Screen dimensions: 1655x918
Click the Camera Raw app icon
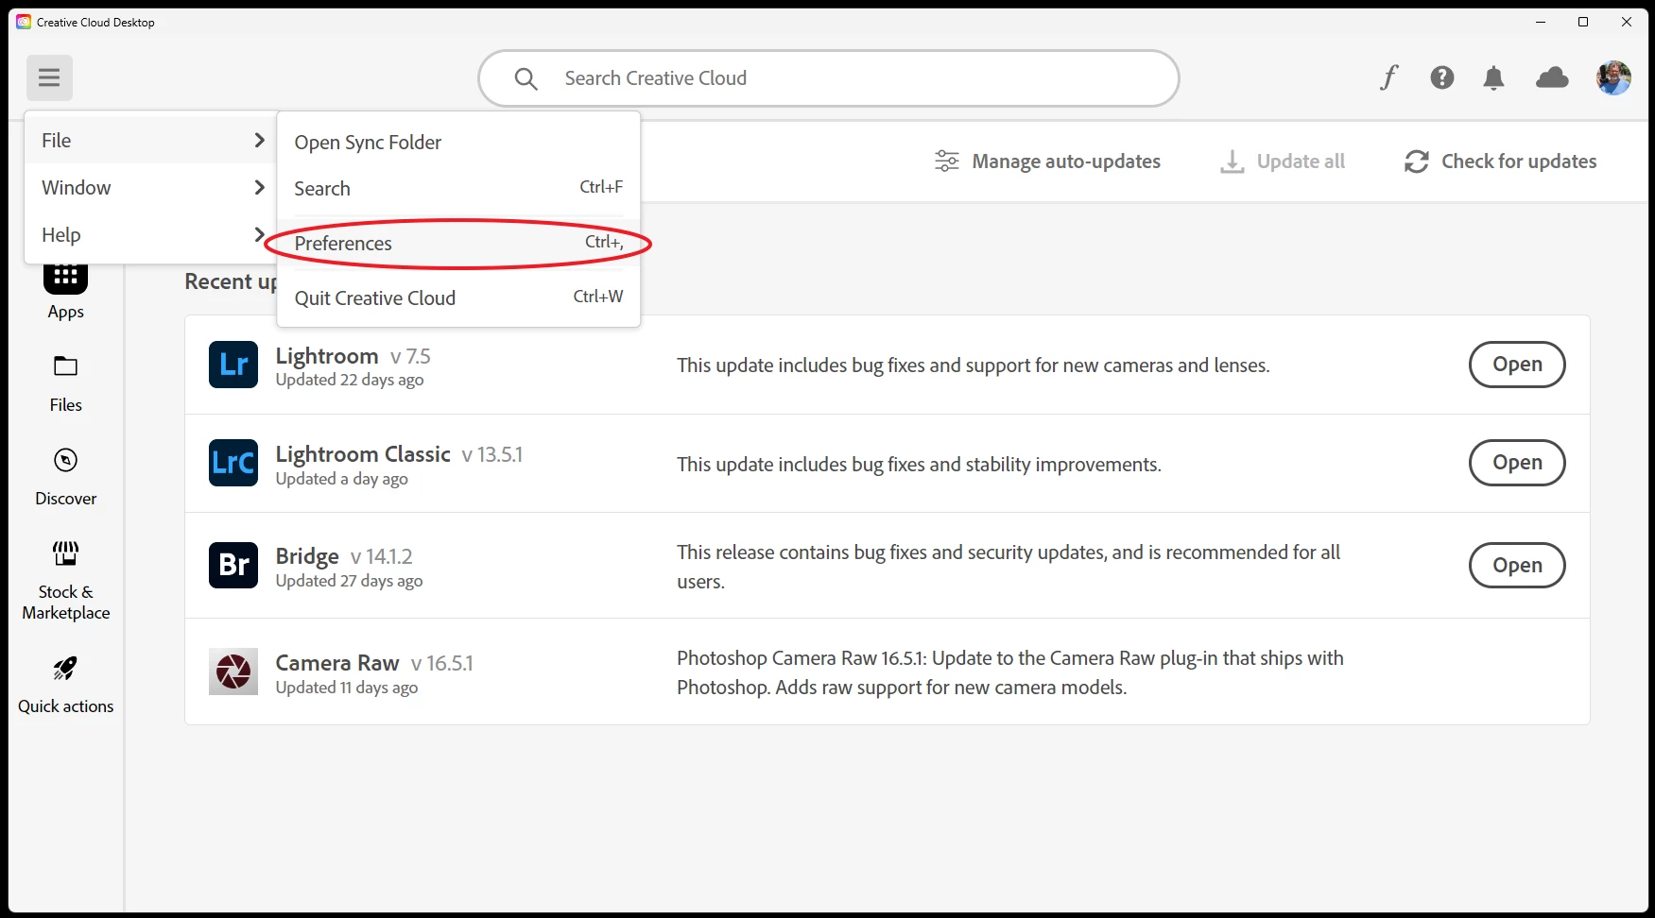pos(233,671)
